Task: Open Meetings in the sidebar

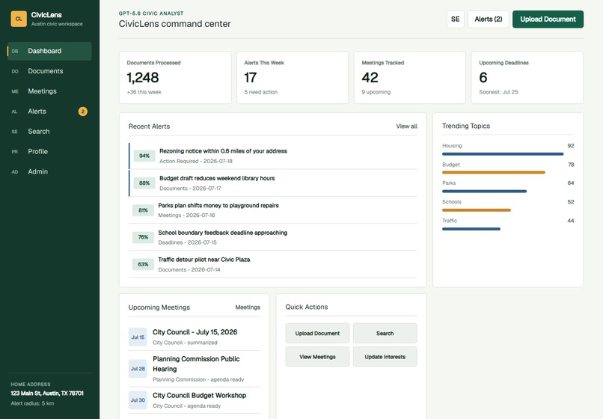Action: tap(49, 91)
